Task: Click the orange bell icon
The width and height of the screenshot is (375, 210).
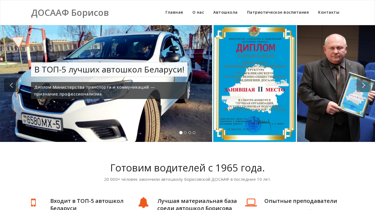Action: coord(143,203)
